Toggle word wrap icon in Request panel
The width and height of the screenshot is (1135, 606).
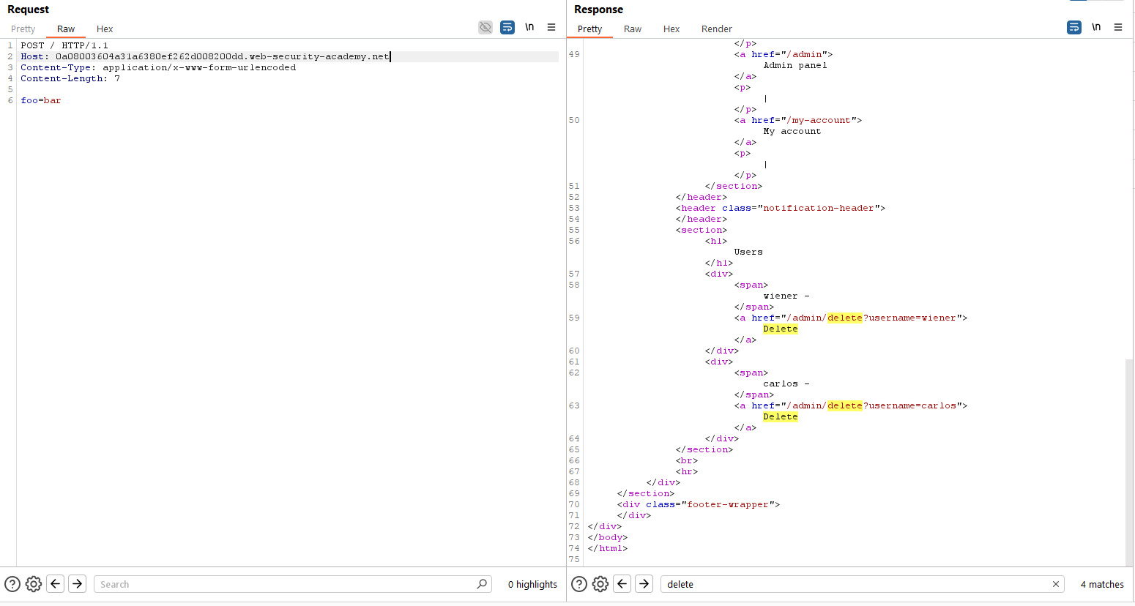[x=507, y=28]
